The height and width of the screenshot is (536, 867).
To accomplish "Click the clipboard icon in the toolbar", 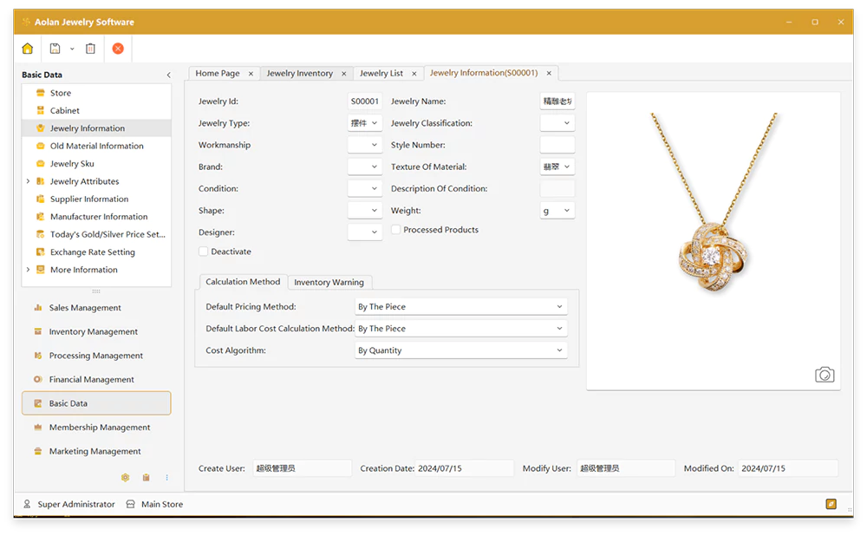I will [x=90, y=49].
